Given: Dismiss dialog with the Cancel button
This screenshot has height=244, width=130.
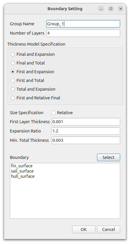Looking at the screenshot, I should tap(109, 229).
